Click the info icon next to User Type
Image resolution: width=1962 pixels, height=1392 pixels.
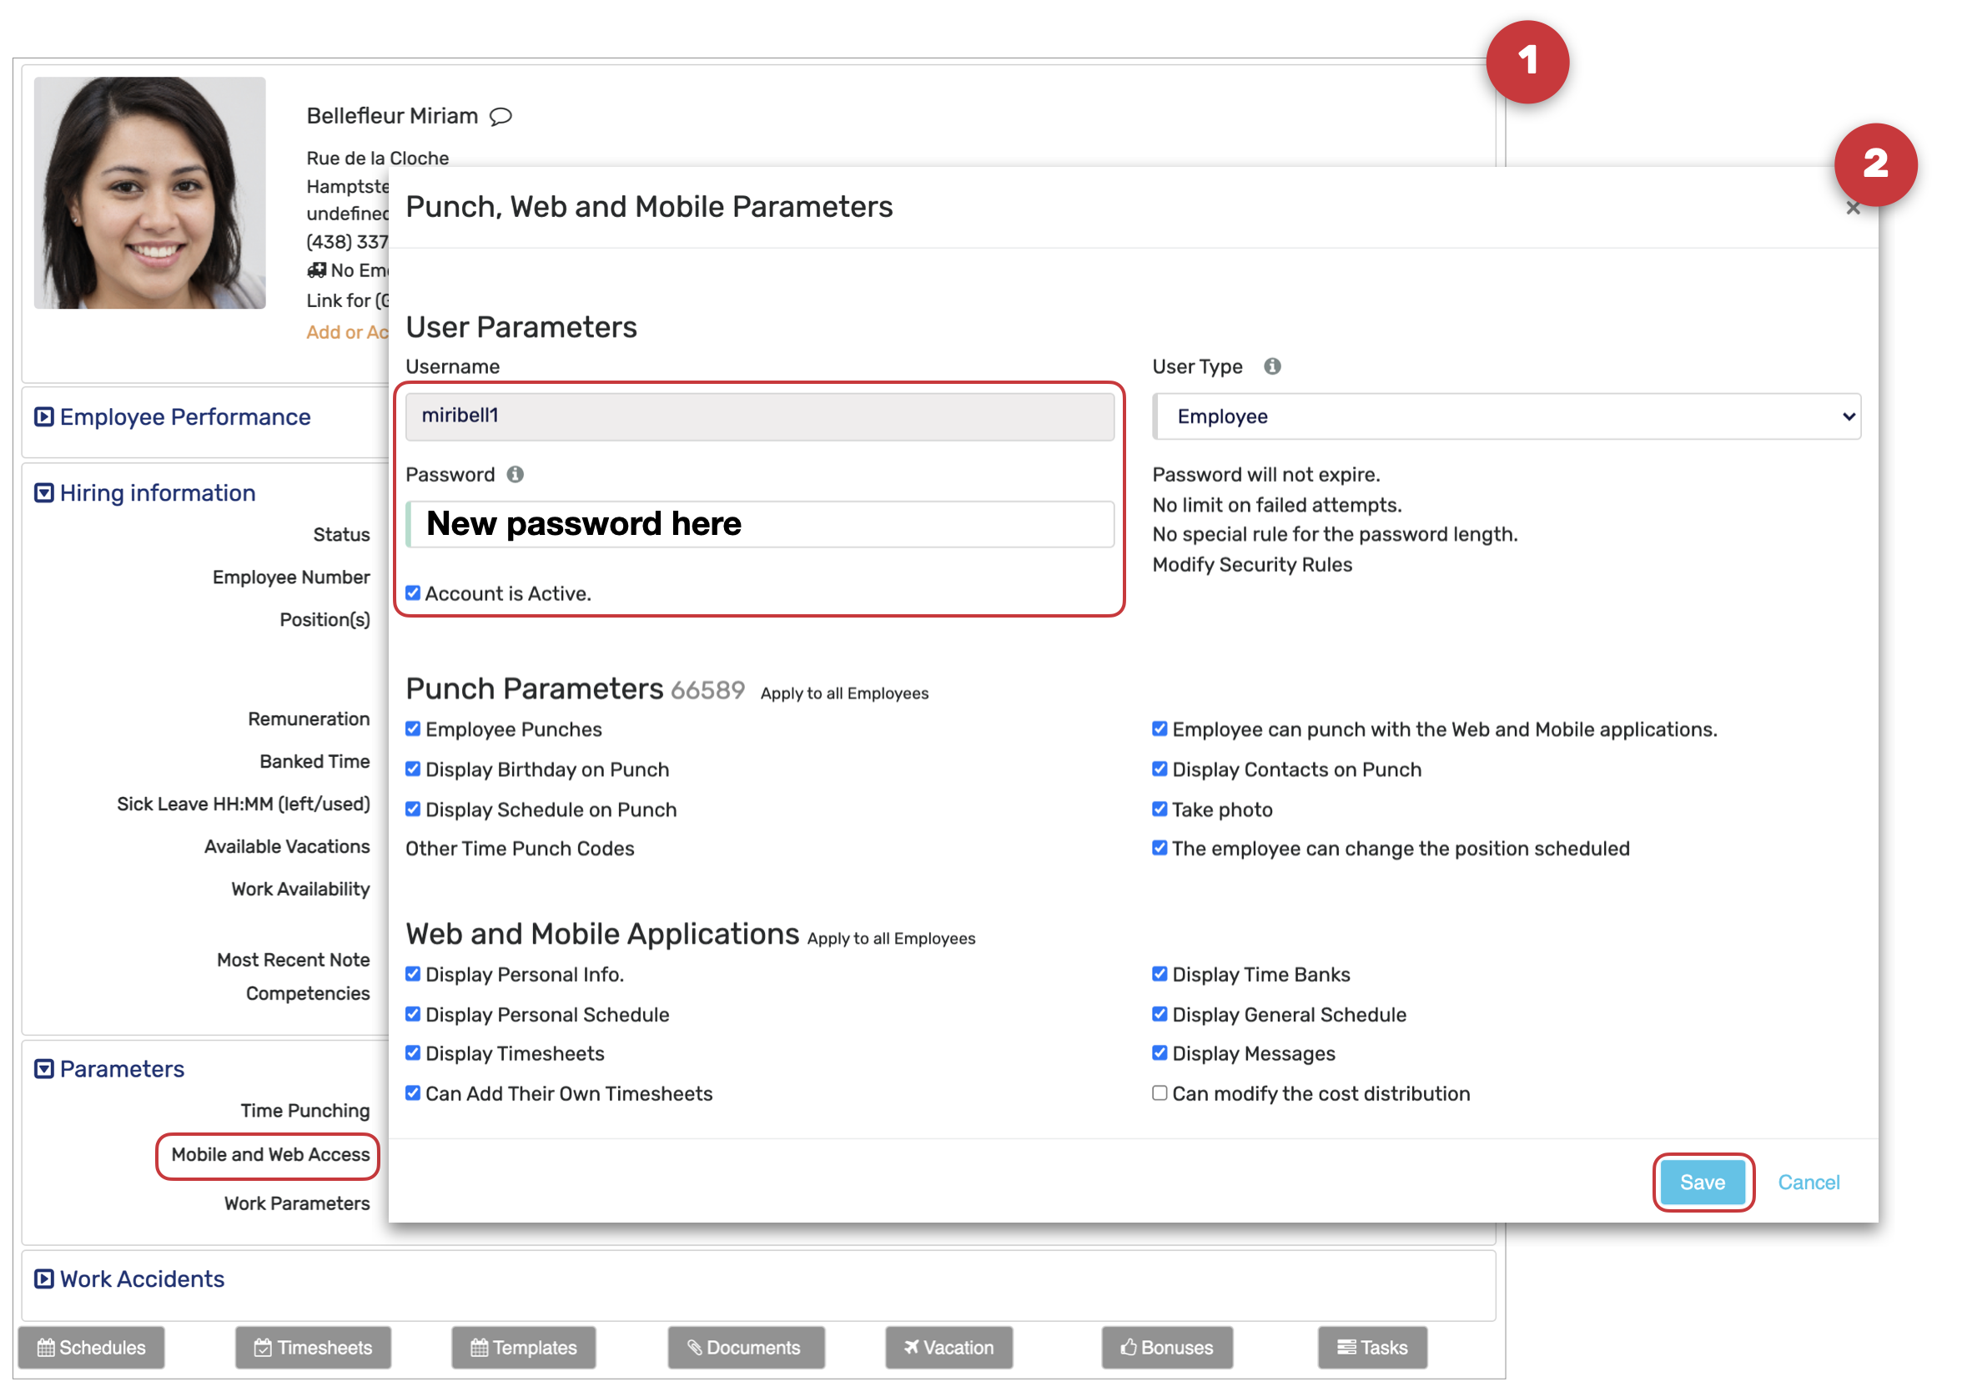point(1273,367)
